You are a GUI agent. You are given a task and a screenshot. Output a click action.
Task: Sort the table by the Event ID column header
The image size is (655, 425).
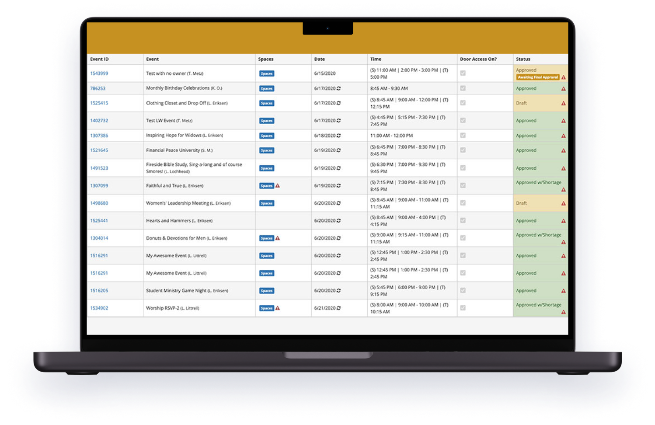click(x=99, y=59)
